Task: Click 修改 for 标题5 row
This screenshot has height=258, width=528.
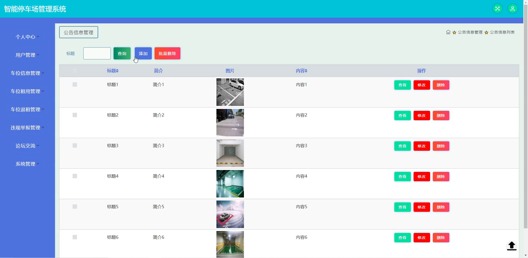Action: [422, 207]
